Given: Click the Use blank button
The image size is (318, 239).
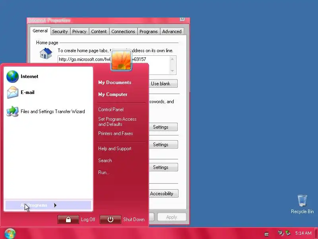Looking at the screenshot, I should click(x=163, y=84).
